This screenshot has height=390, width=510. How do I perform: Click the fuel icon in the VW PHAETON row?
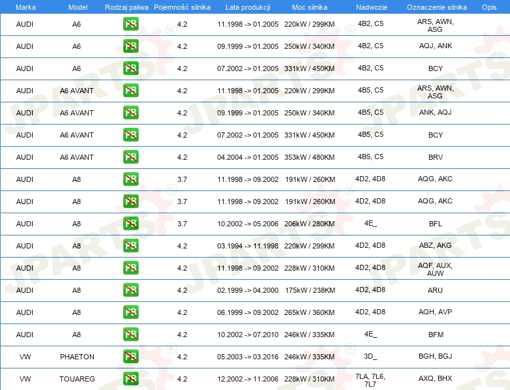coord(130,357)
